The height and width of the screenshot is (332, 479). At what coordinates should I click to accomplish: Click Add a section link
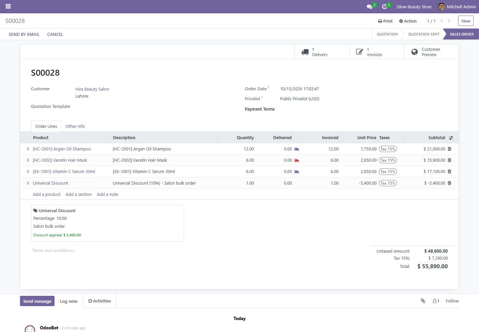click(x=79, y=194)
